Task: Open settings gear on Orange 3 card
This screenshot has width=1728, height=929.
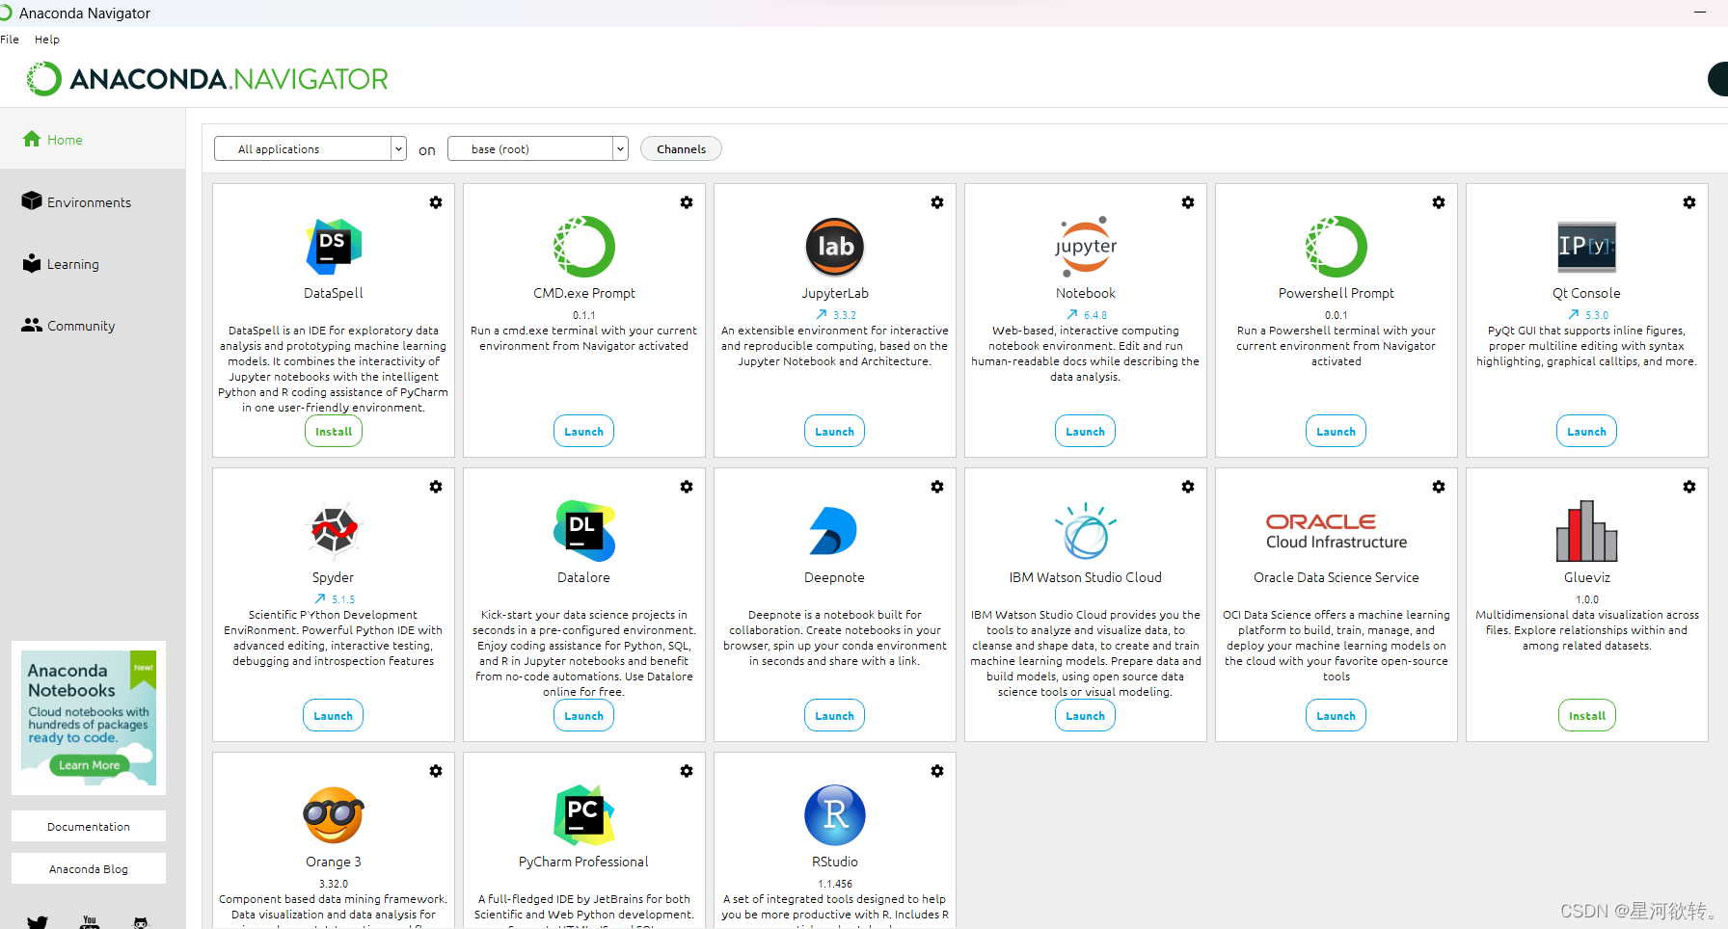Action: [x=436, y=771]
